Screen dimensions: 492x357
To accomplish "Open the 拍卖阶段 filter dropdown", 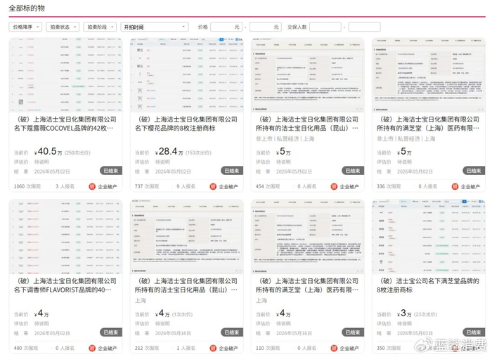I will coord(100,27).
